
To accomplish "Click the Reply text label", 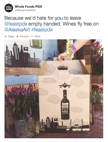I will point(11,36).
